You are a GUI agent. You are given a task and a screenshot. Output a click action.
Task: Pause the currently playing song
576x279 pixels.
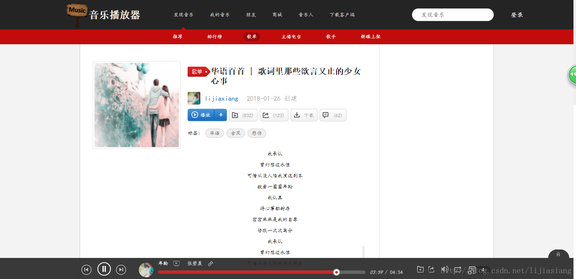point(104,269)
